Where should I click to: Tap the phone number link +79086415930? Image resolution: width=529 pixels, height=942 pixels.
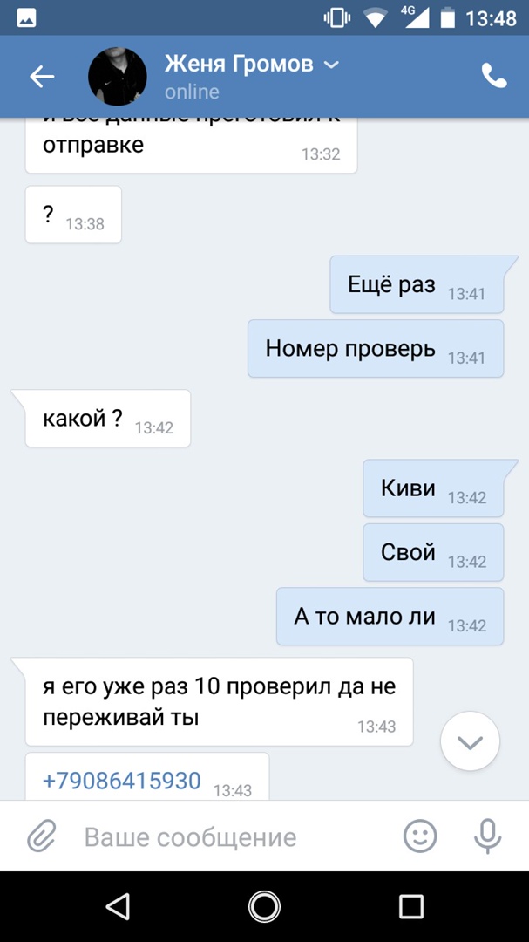click(122, 781)
